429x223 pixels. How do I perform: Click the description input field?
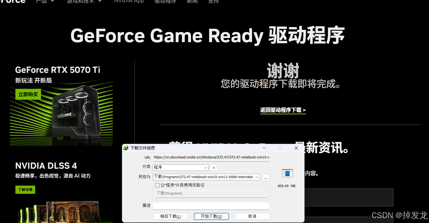[x=211, y=206]
